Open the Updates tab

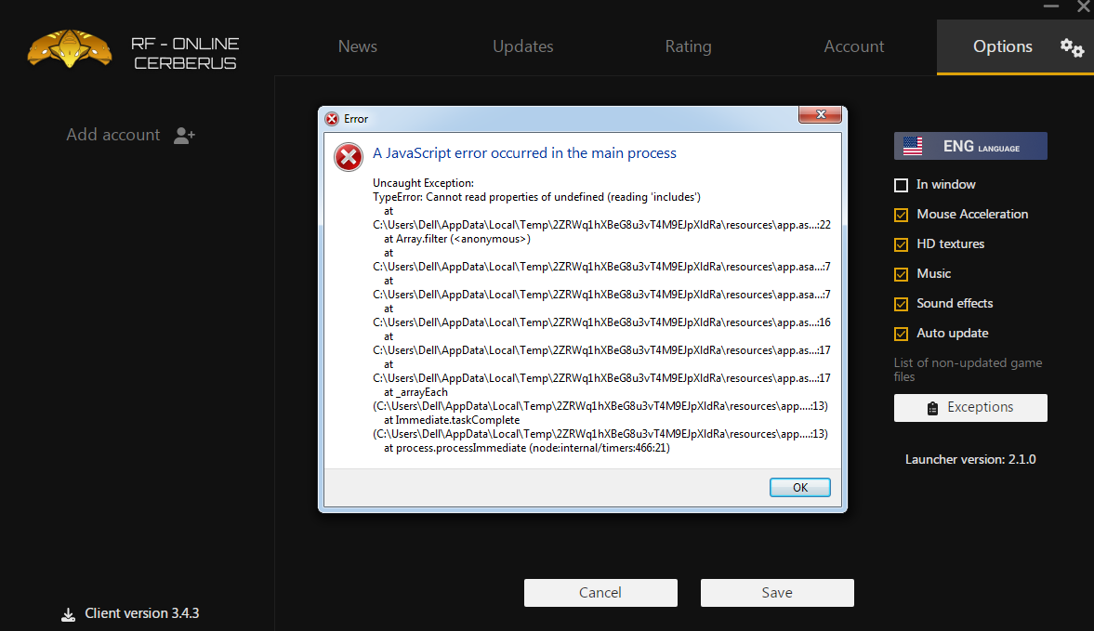522,46
